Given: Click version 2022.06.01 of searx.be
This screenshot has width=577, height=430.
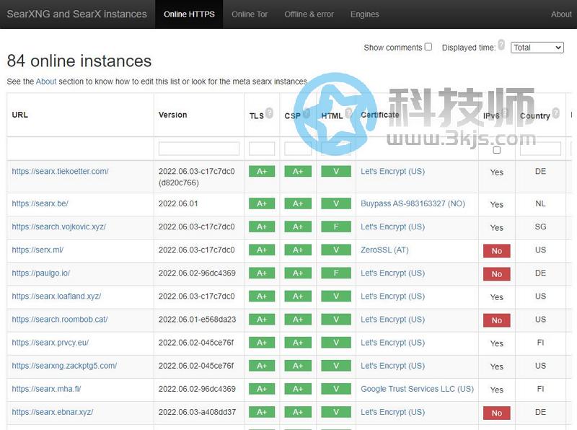Looking at the screenshot, I should pyautogui.click(x=178, y=203).
